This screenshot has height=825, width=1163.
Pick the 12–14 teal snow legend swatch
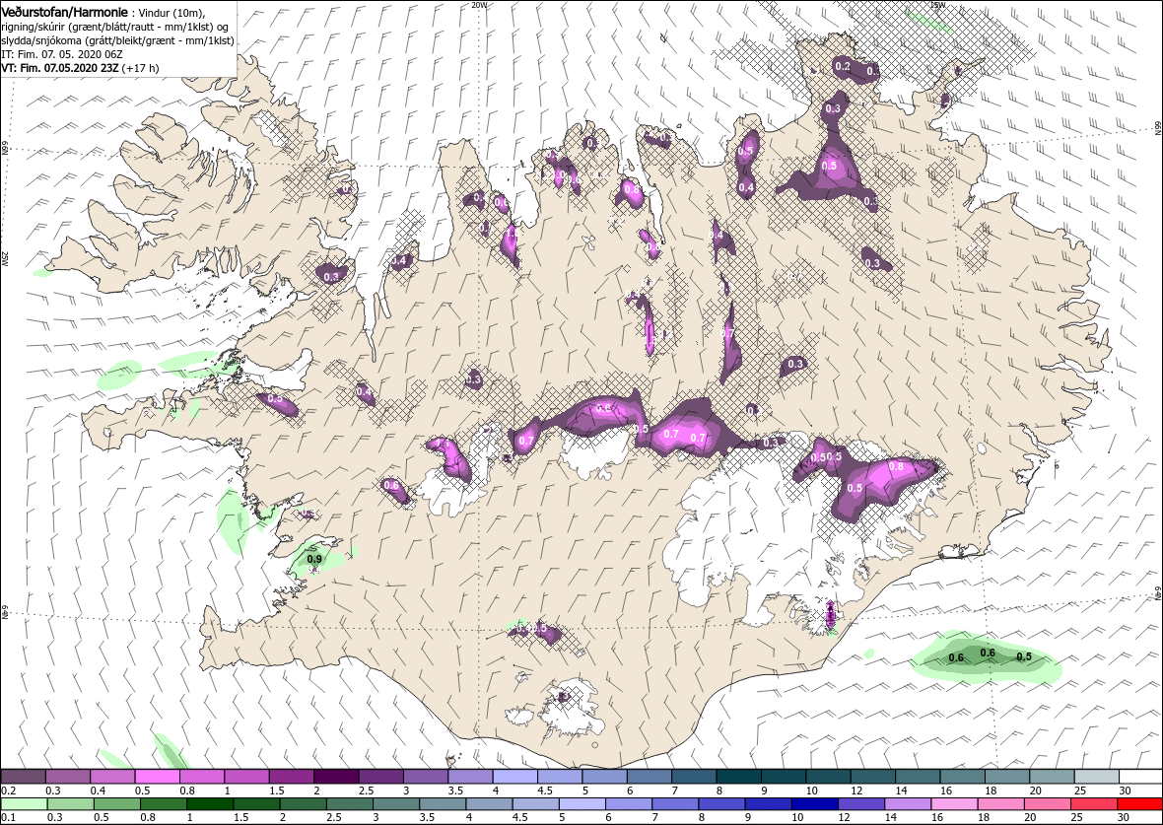[x=871, y=777]
